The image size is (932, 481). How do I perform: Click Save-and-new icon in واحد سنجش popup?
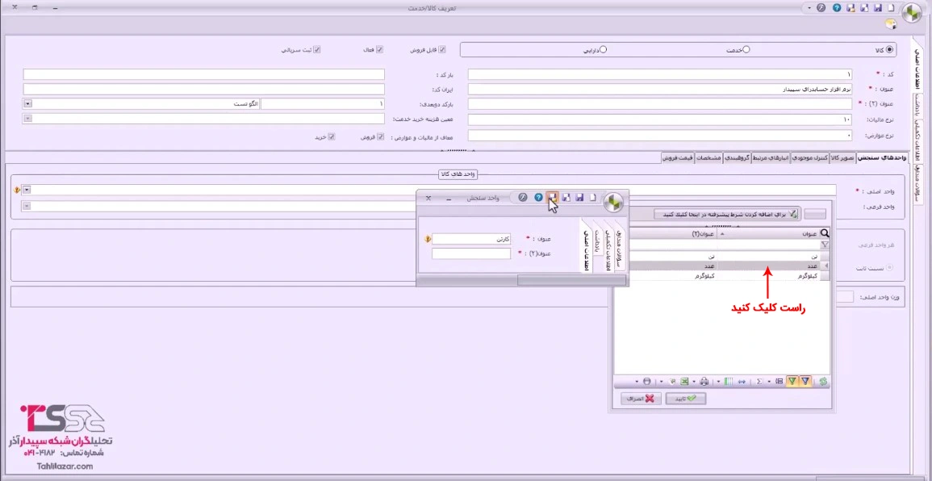pos(566,197)
